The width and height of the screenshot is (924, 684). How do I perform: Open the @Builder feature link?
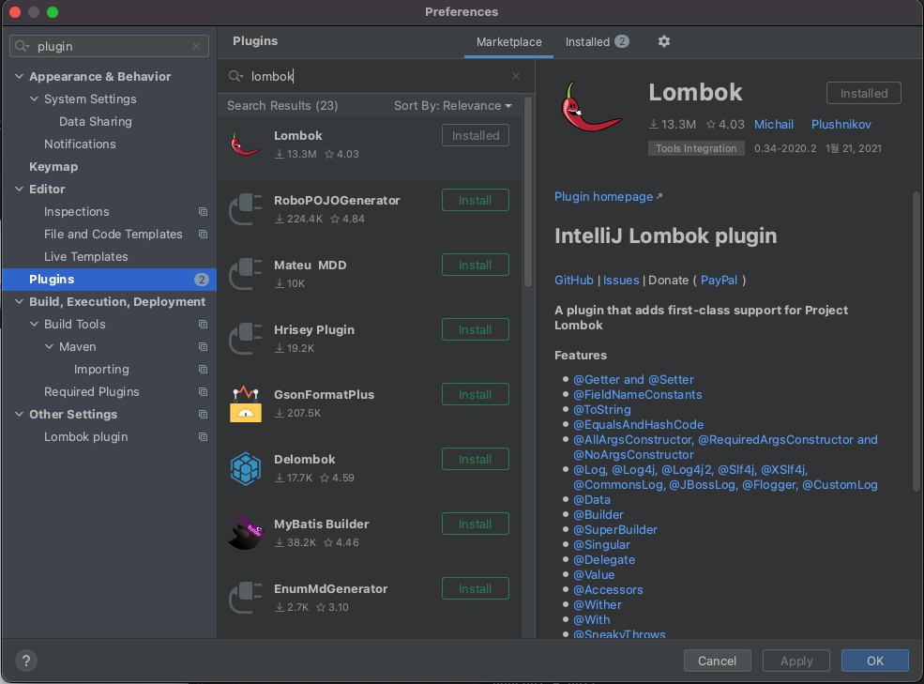pyautogui.click(x=598, y=515)
